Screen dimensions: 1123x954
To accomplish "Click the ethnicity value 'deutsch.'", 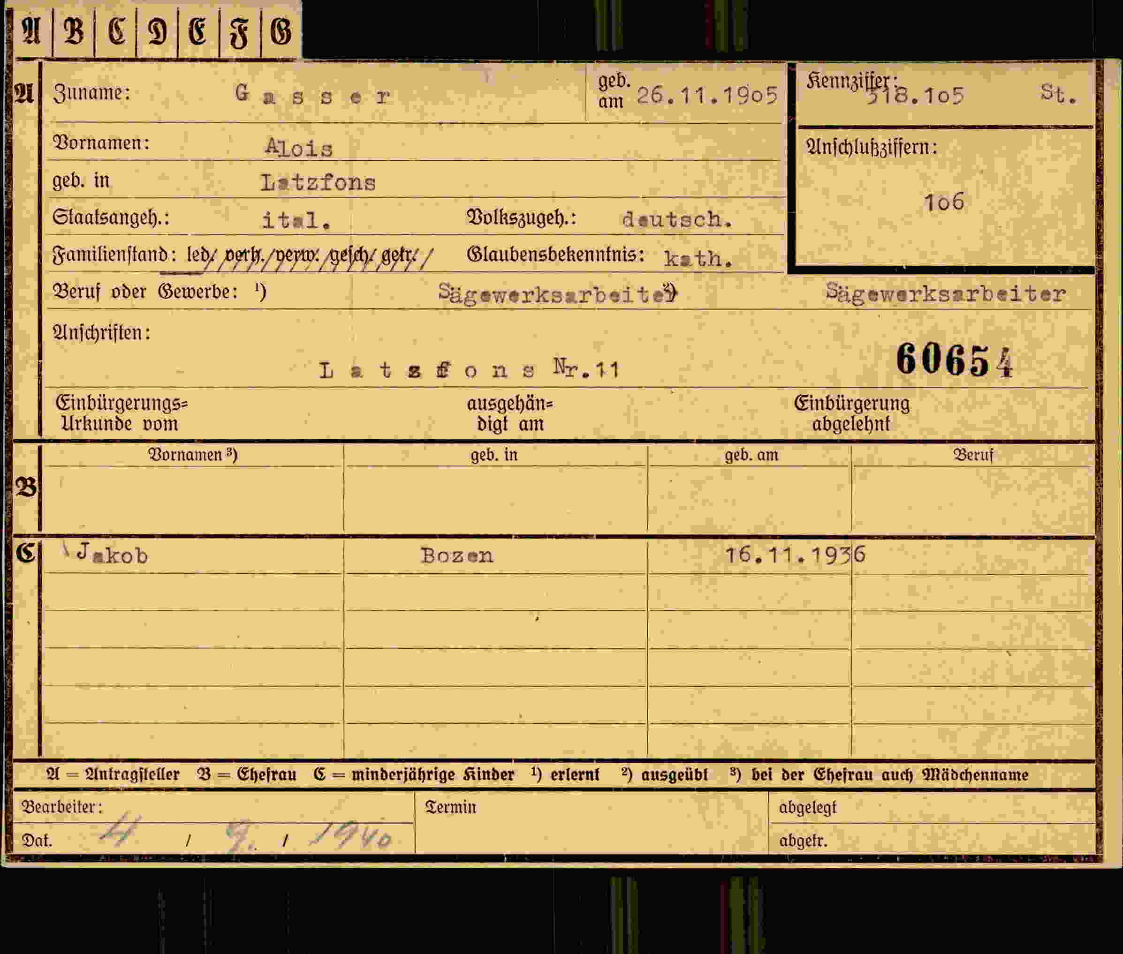I will (x=677, y=219).
